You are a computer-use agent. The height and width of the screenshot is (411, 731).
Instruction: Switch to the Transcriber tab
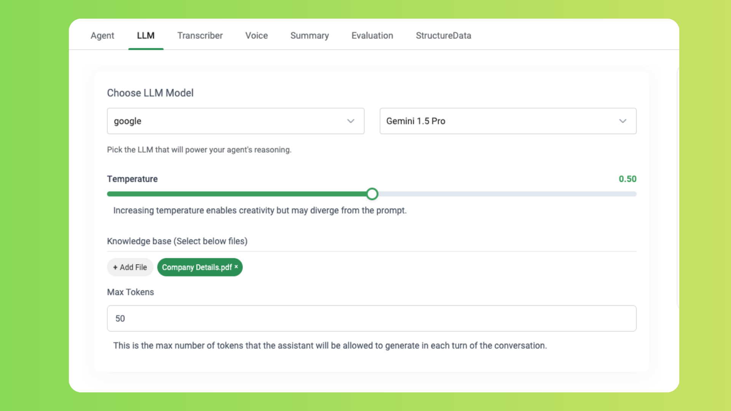click(x=200, y=35)
